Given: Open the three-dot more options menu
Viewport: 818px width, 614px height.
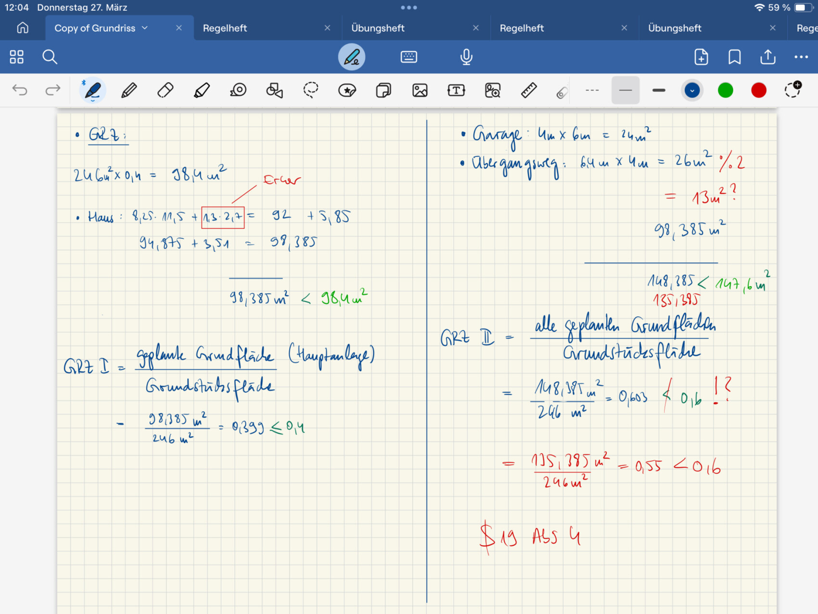Looking at the screenshot, I should pyautogui.click(x=801, y=57).
